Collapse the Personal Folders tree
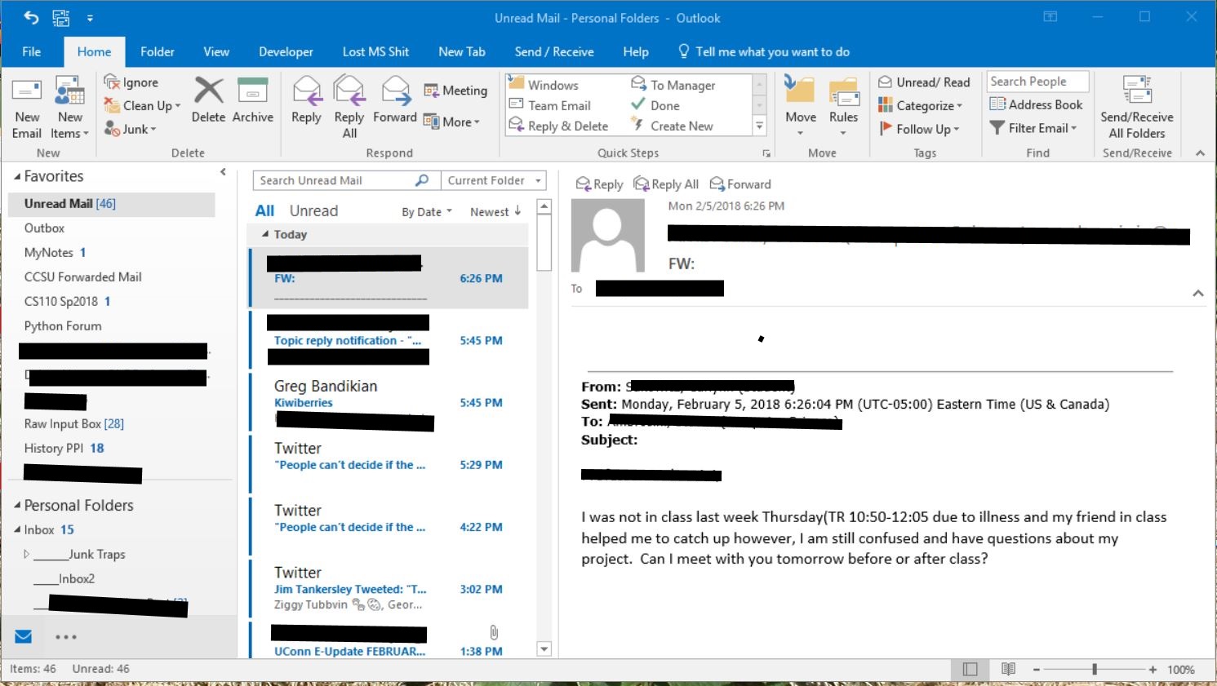Image resolution: width=1217 pixels, height=686 pixels. click(x=18, y=506)
